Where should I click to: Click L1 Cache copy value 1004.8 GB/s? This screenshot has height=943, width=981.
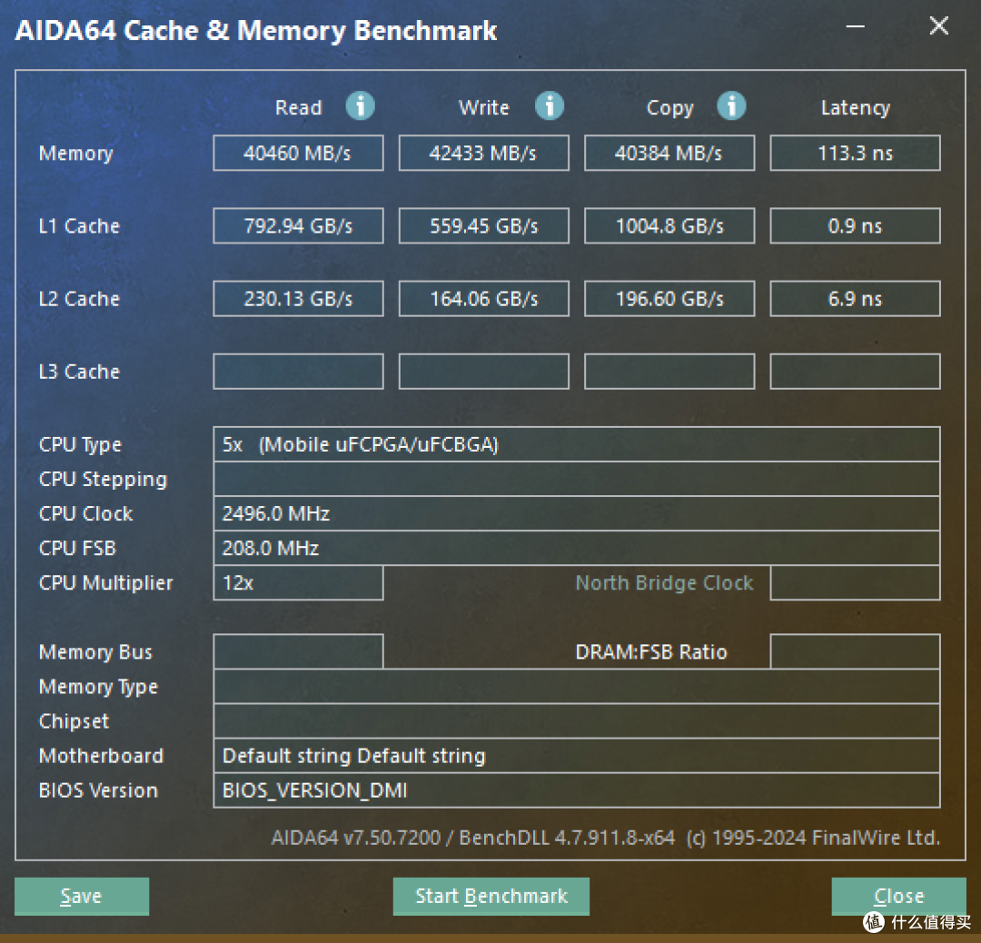tap(669, 226)
